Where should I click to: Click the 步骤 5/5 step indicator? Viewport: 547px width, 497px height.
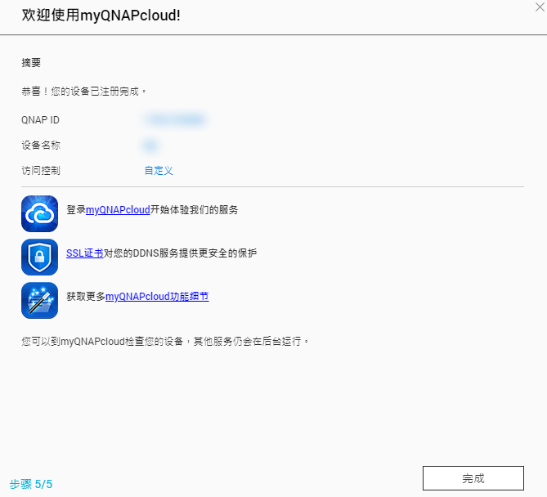[x=31, y=484]
